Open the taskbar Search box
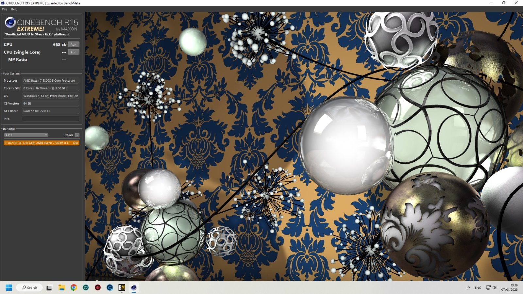 [29, 287]
